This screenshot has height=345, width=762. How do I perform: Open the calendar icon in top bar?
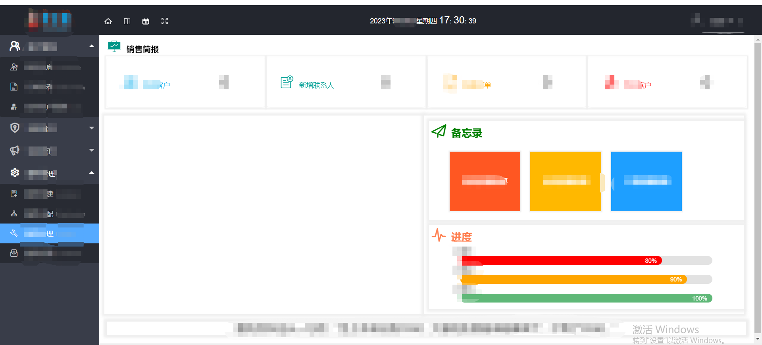146,21
